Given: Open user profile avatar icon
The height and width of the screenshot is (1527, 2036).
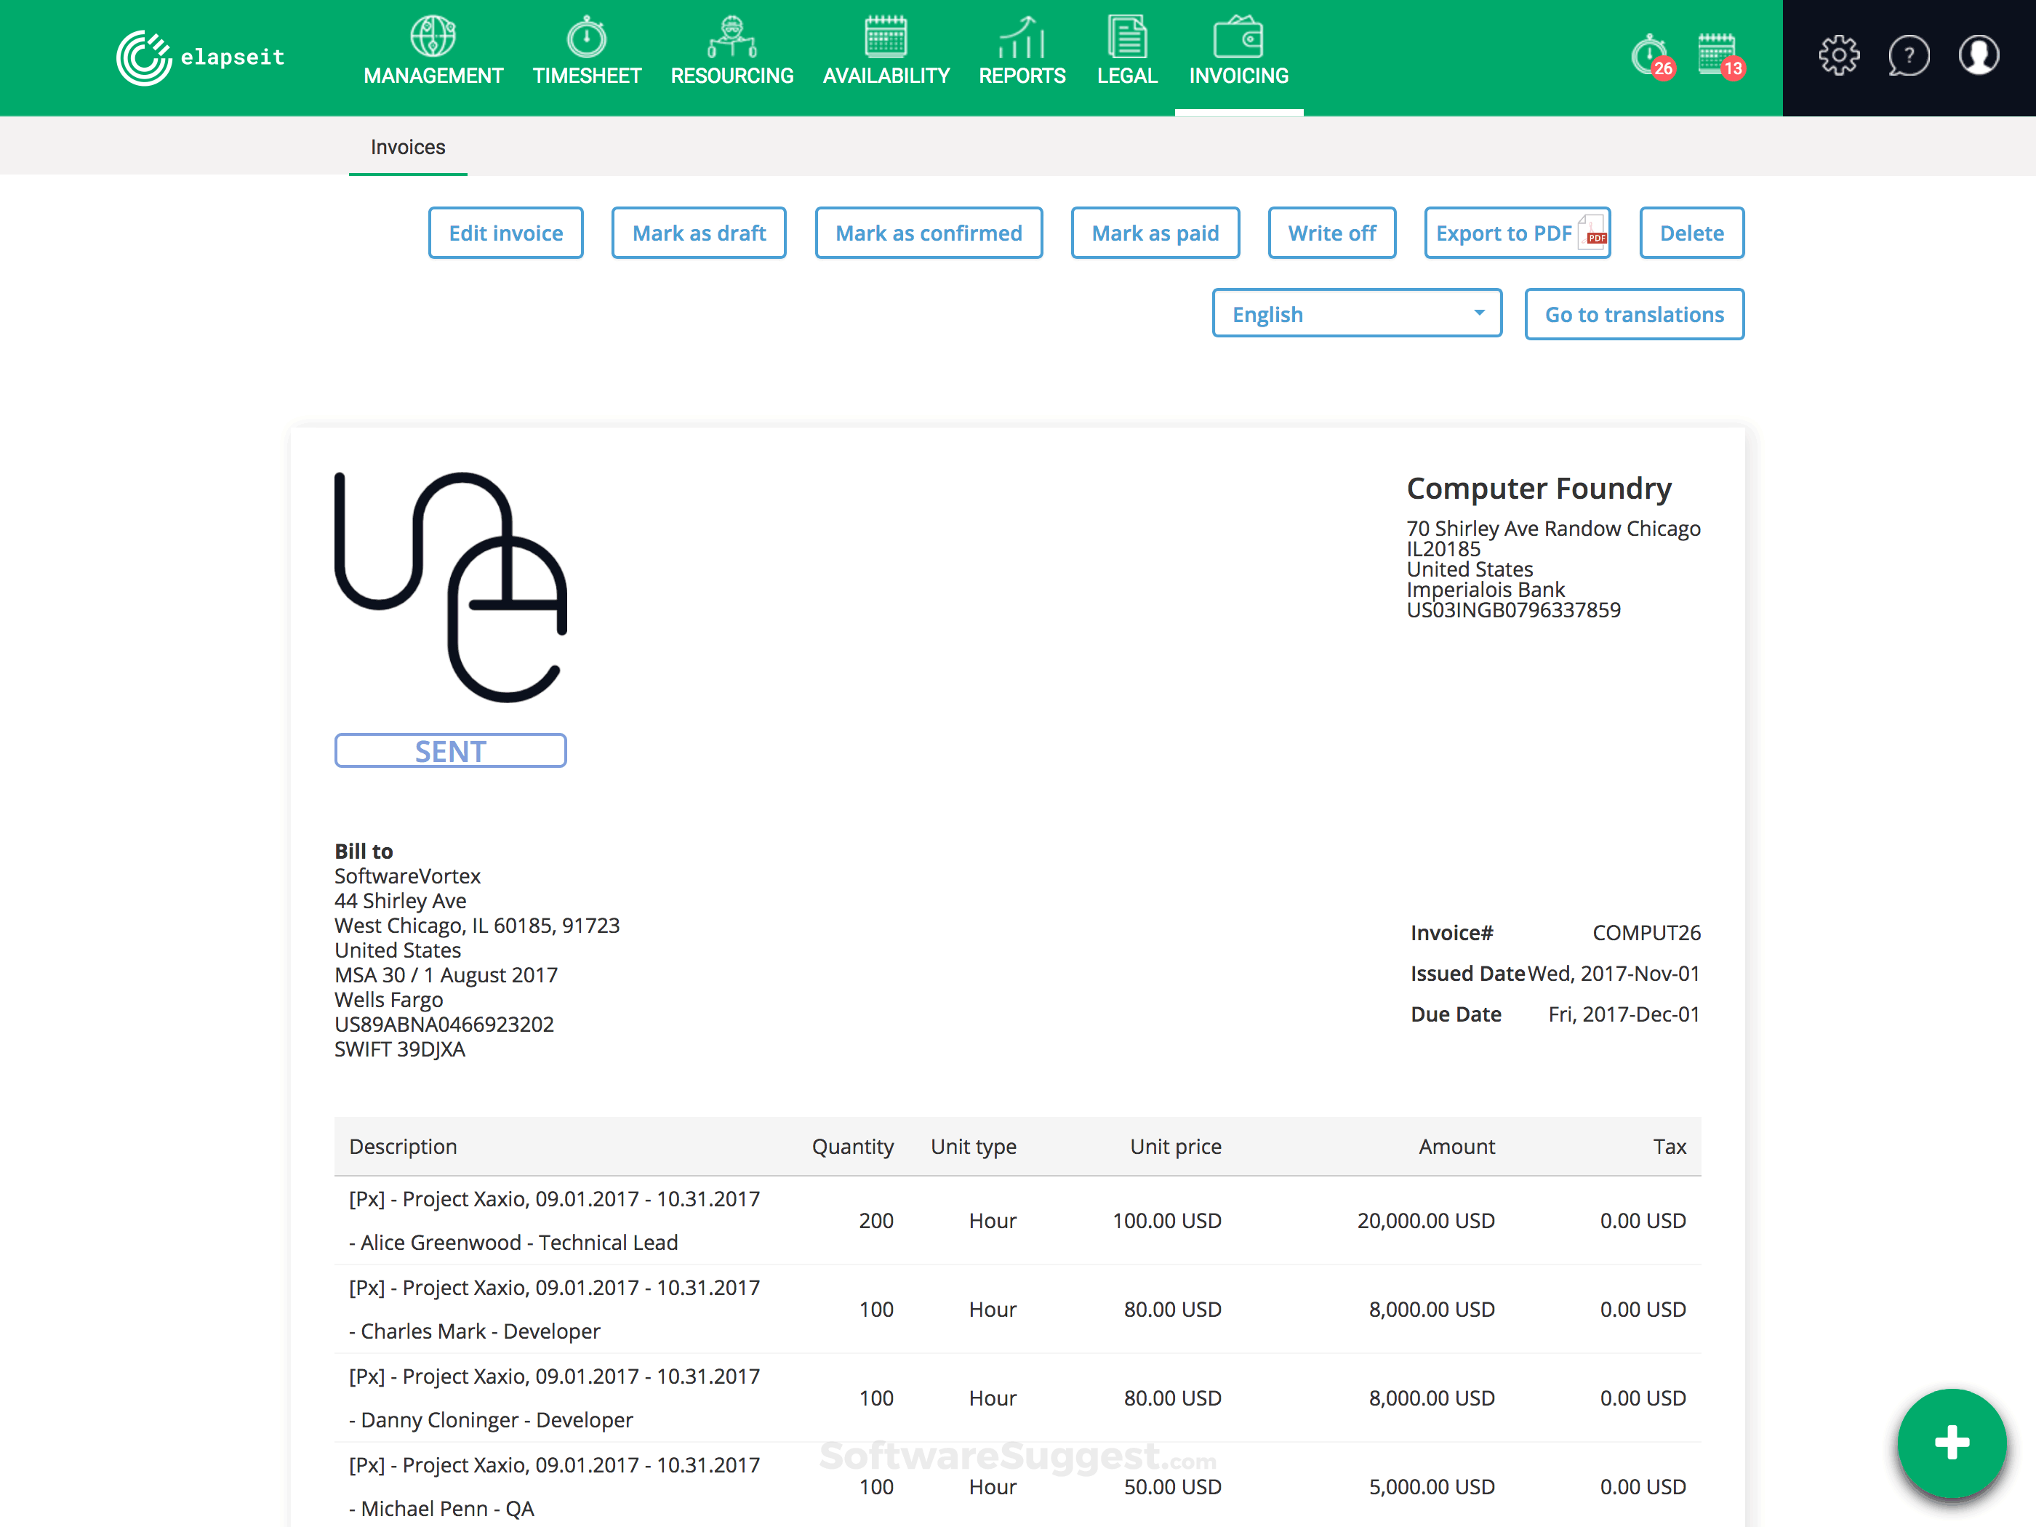Looking at the screenshot, I should pyautogui.click(x=1978, y=56).
